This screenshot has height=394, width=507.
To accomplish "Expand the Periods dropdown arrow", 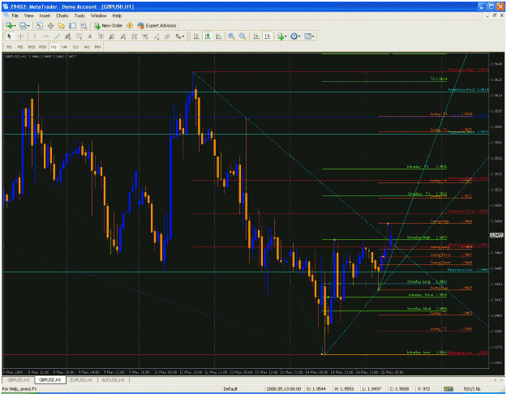I will (x=299, y=36).
